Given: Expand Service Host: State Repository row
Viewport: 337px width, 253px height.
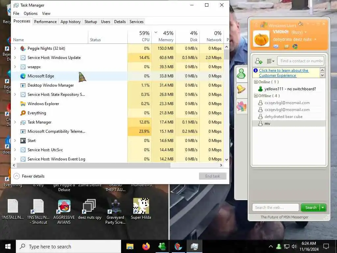Looking at the screenshot, I should pos(15,95).
